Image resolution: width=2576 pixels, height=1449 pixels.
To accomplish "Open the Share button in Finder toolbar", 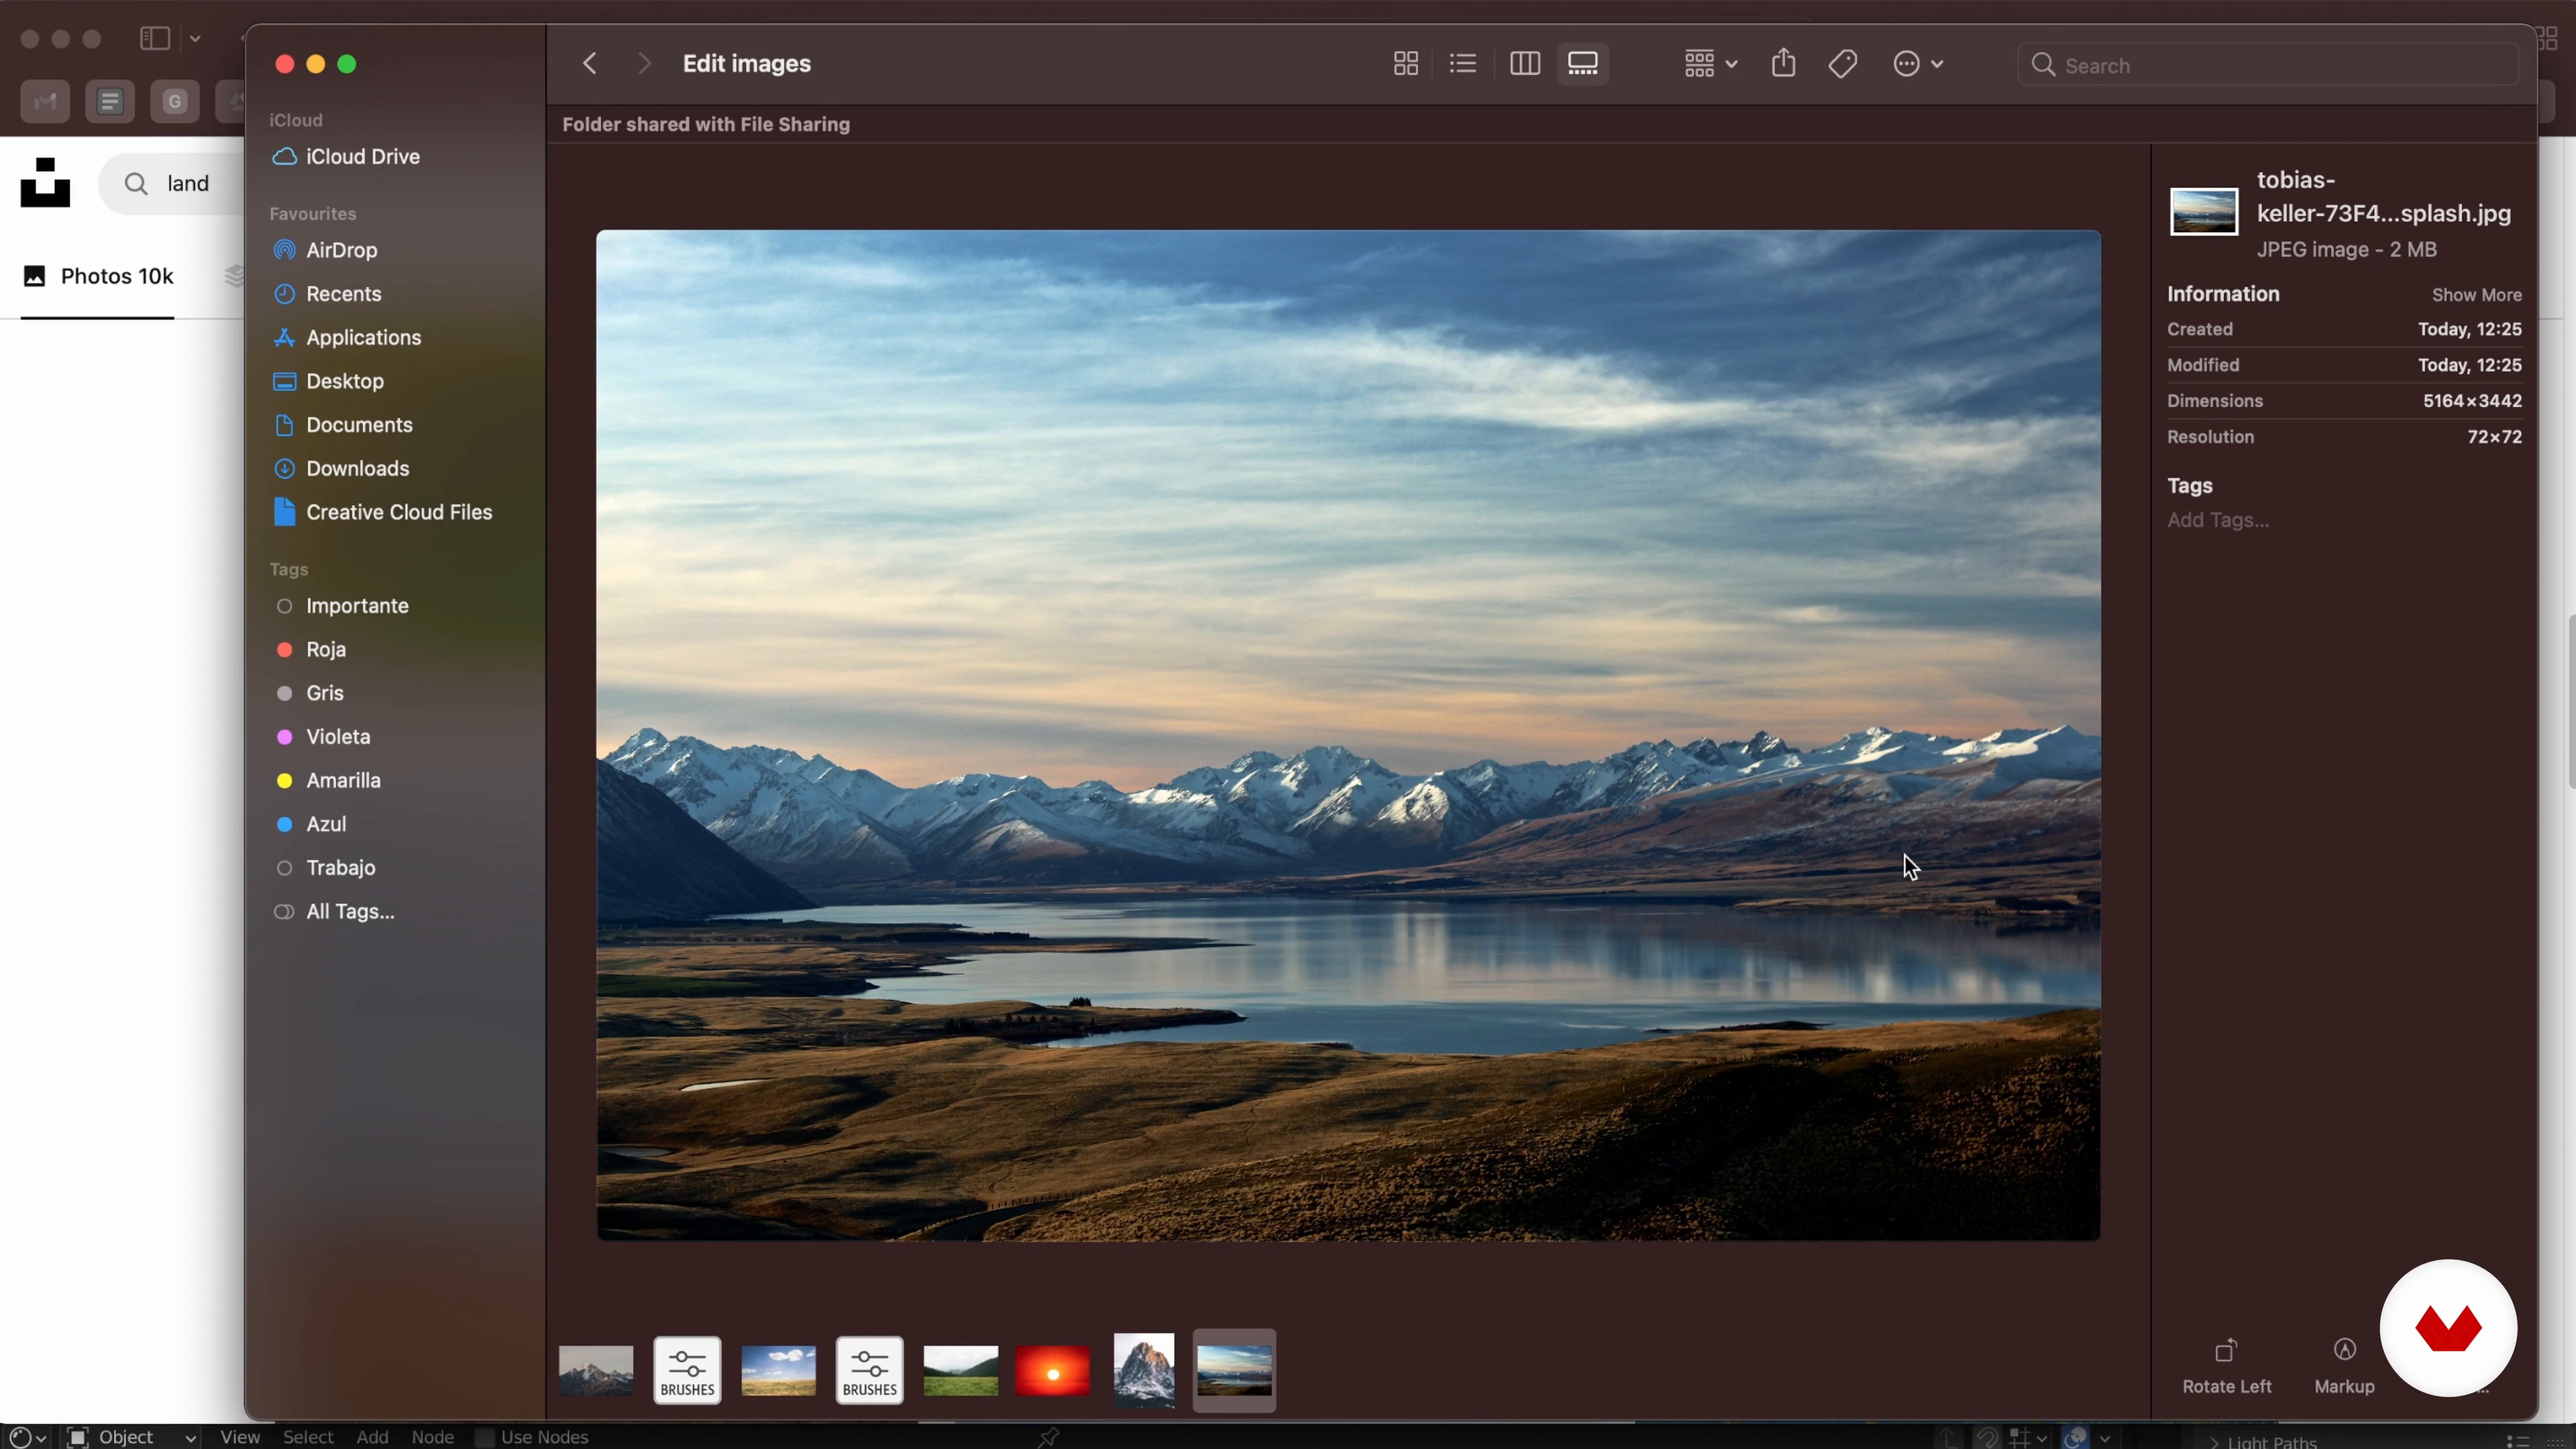I will click(1783, 64).
